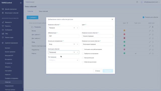Click the orange color dot in Выход row

pos(124,30)
